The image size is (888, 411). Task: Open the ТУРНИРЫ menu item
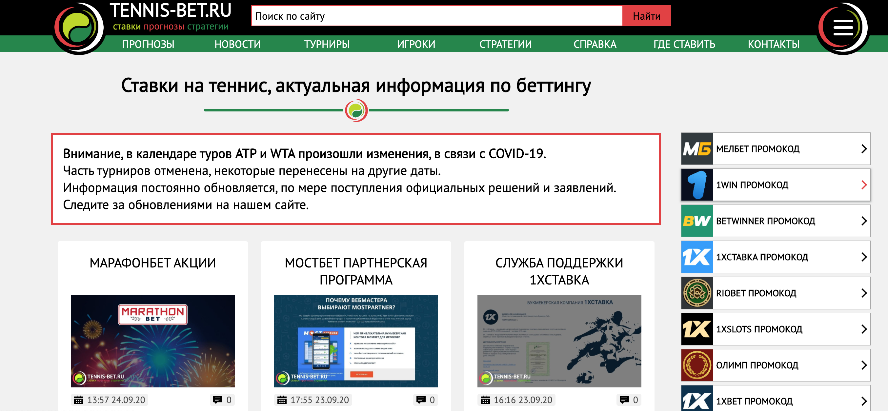pyautogui.click(x=327, y=44)
